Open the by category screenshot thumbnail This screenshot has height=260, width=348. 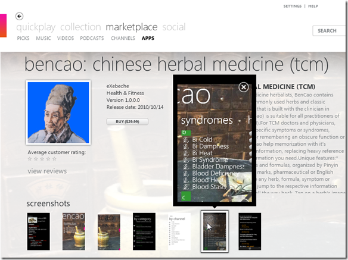(x=144, y=231)
